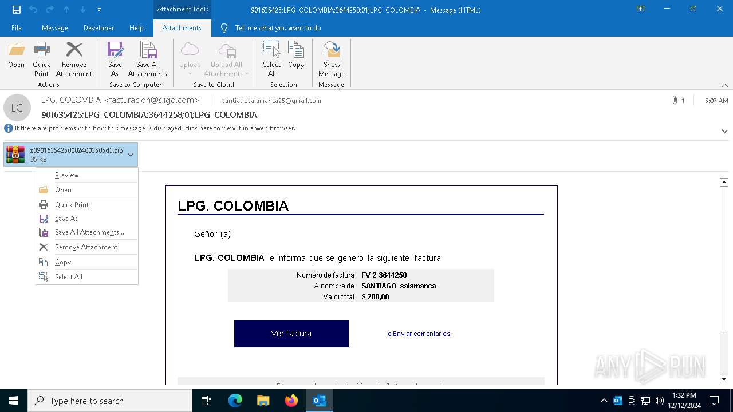Image resolution: width=733 pixels, height=412 pixels.
Task: Open the Customize Quick Access Toolbar dropdown
Action: pyautogui.click(x=100, y=10)
